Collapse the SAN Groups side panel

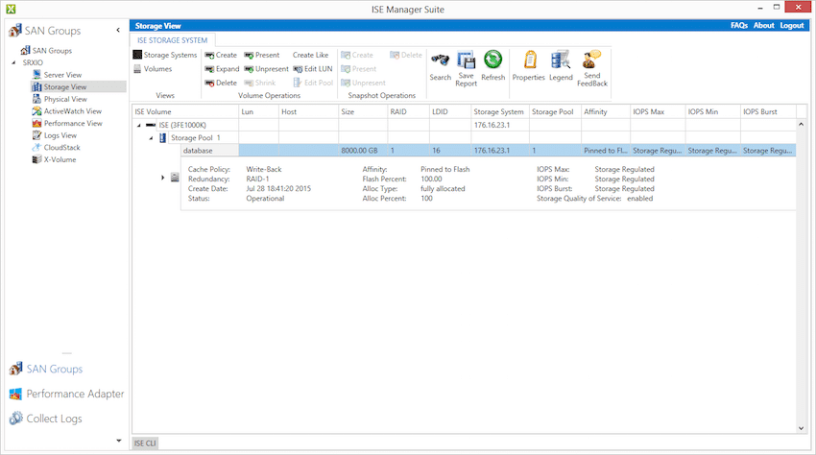pos(118,30)
